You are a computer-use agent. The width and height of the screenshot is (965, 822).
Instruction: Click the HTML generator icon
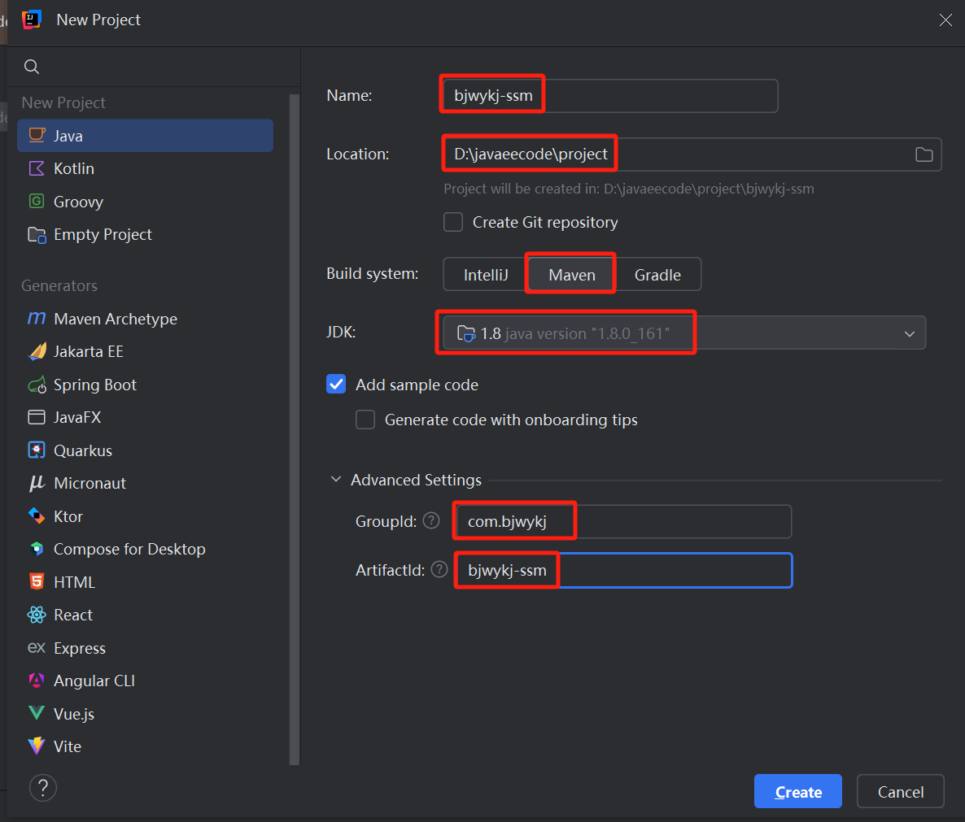pyautogui.click(x=37, y=581)
